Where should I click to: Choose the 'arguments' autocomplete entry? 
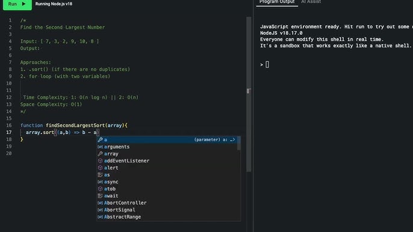pos(167,147)
